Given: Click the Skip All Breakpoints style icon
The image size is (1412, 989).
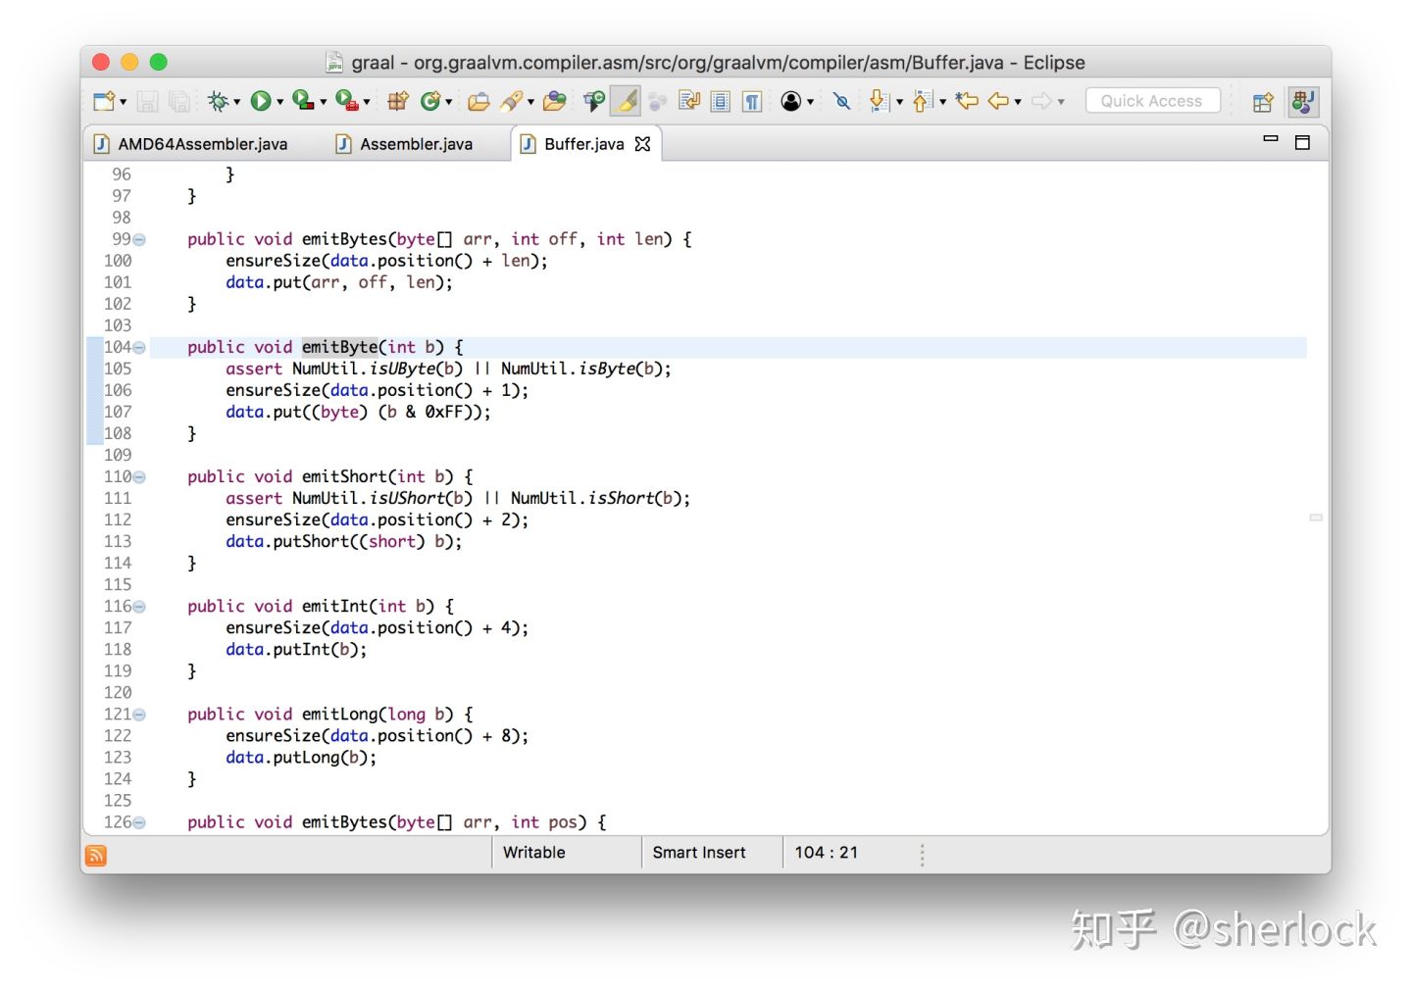Looking at the screenshot, I should pyautogui.click(x=594, y=100).
